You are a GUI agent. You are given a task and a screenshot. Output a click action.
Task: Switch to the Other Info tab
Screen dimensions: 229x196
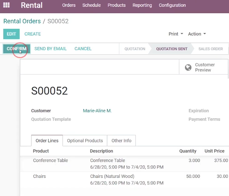[x=121, y=140]
